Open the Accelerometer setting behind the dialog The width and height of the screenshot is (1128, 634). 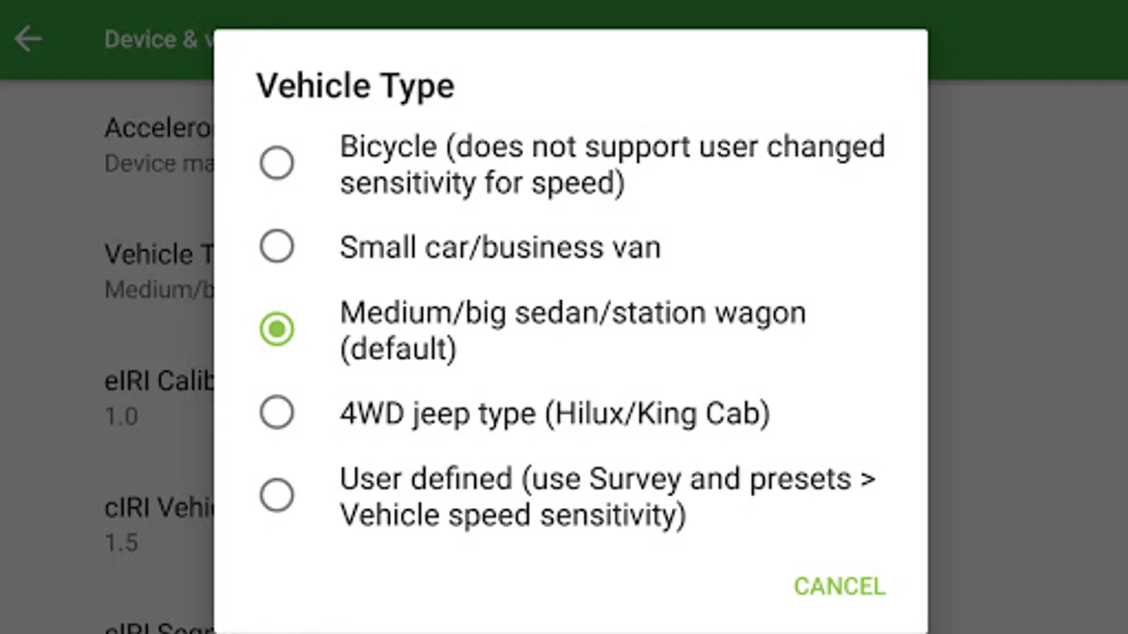158,144
